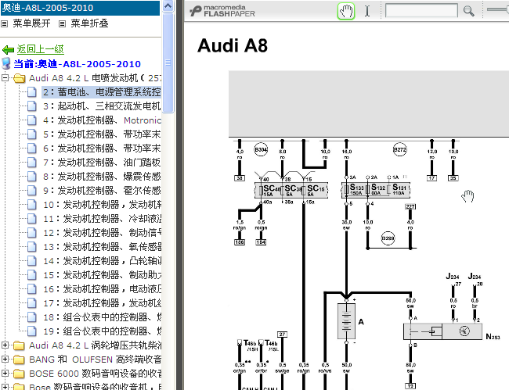Screen dimensions: 509x390
Task: Click folder icon of BOSE 6000 数码音响
Action: click(19, 374)
